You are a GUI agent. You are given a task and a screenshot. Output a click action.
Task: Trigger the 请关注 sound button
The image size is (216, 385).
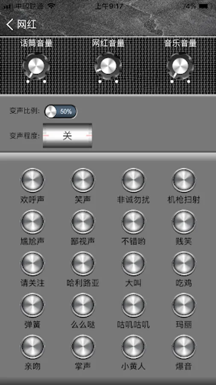coord(32,264)
